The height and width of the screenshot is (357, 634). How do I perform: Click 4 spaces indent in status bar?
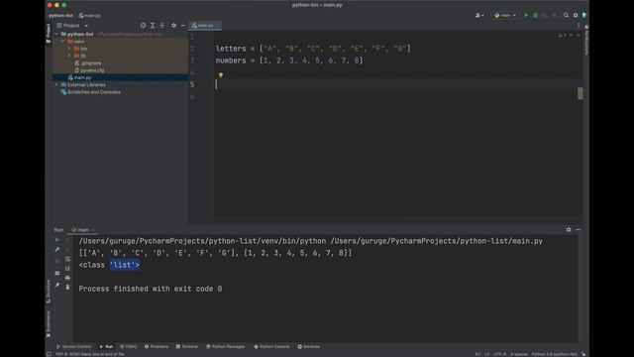pyautogui.click(x=519, y=354)
